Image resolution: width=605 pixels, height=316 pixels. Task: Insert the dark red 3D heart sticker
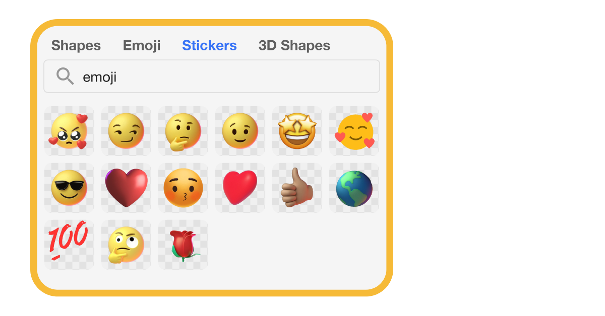(x=126, y=188)
